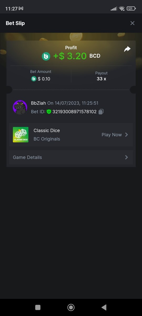This screenshot has width=142, height=316.
Task: Tap the green verified shield icon
Action: pyautogui.click(x=49, y=112)
